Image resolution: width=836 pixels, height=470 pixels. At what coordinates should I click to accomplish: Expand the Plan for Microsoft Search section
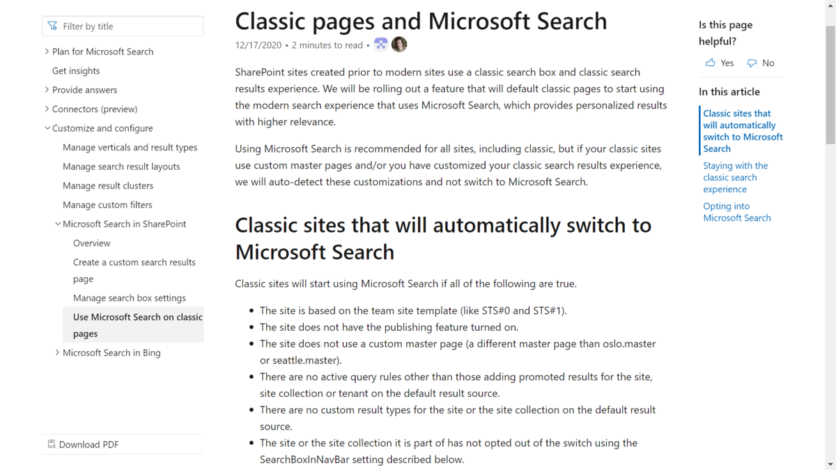click(x=47, y=52)
